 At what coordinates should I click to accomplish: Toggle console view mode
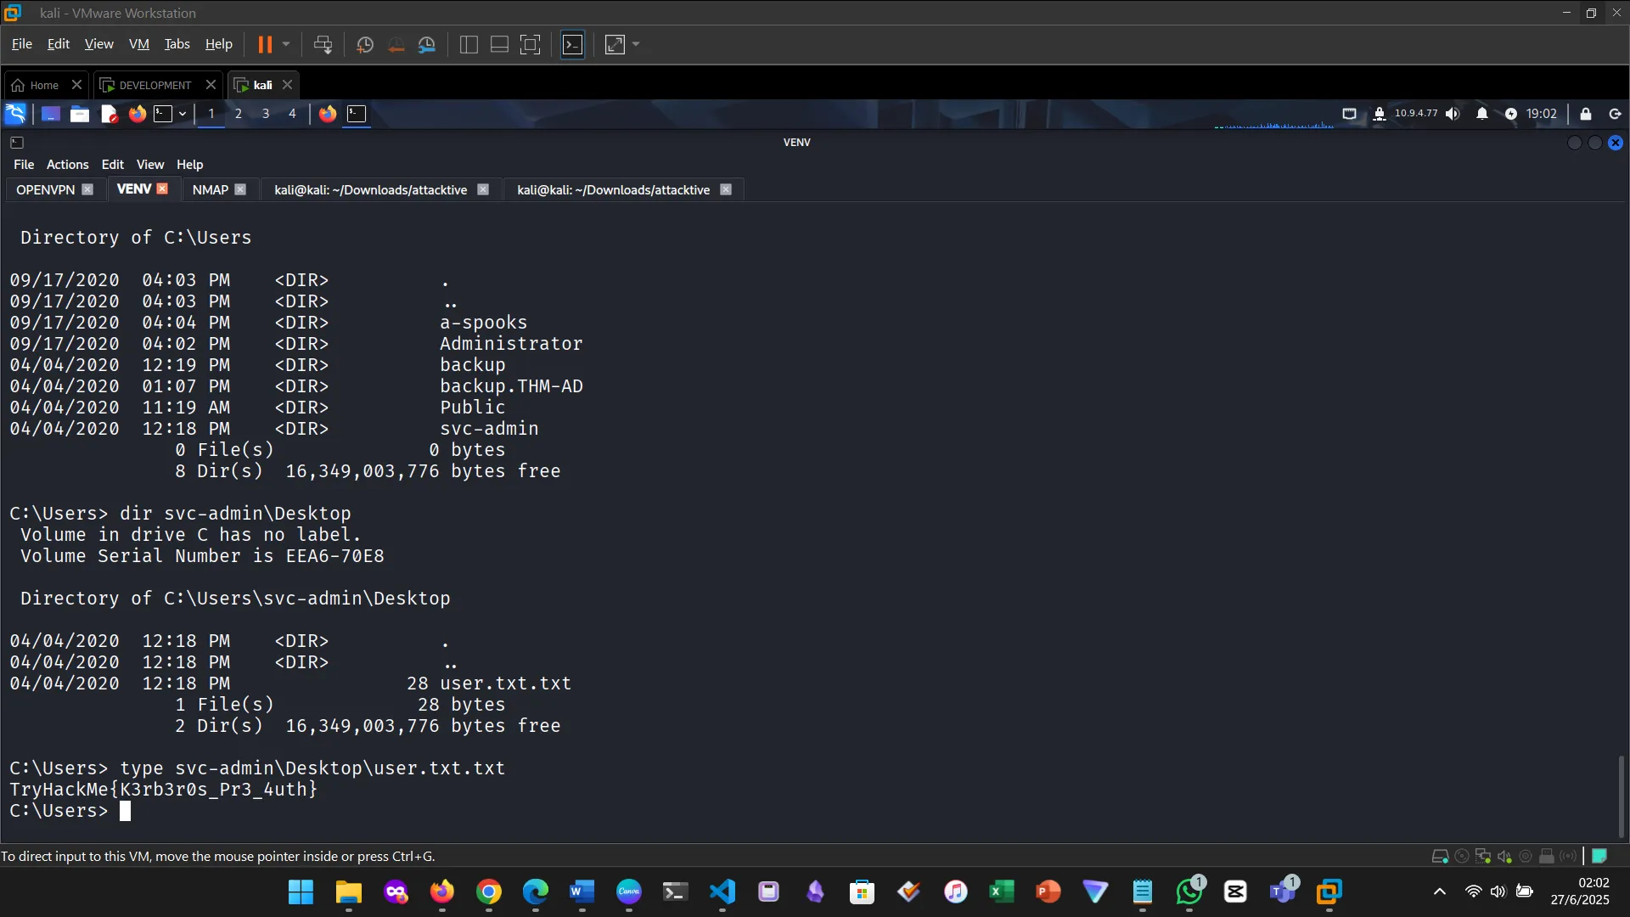[573, 44]
